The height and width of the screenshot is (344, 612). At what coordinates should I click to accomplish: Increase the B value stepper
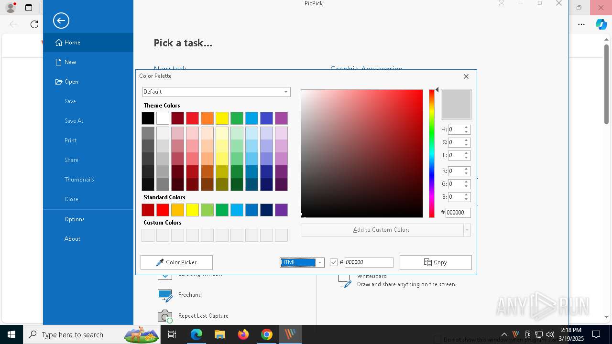point(466,195)
